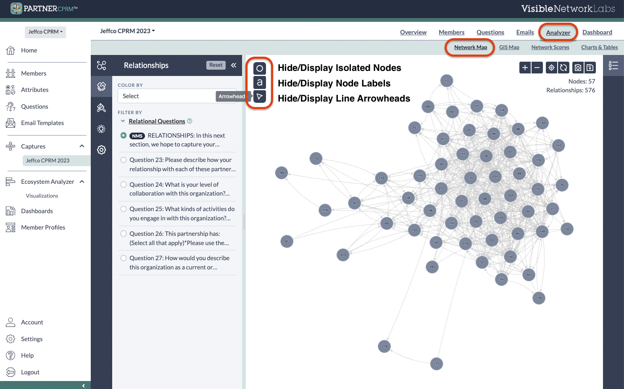624x389 pixels.
Task: Open Questions in left sidebar
Action: [34, 107]
